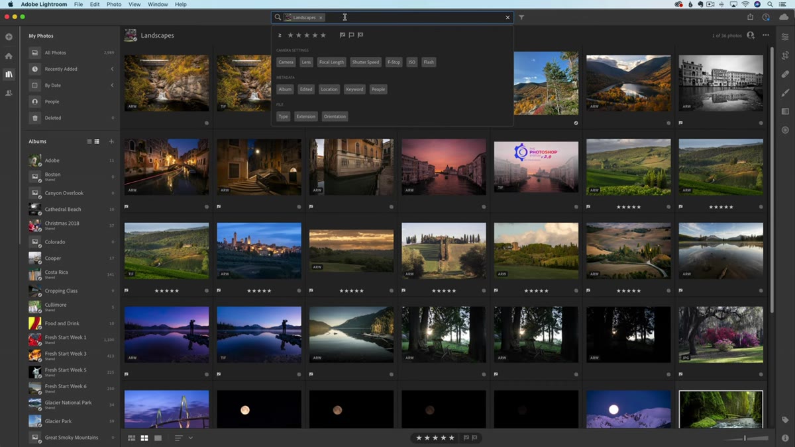The width and height of the screenshot is (795, 447).
Task: Select the Photoshop 2.0 logo thumbnail
Action: point(536,167)
